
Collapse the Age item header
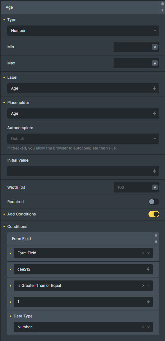click(80, 7)
